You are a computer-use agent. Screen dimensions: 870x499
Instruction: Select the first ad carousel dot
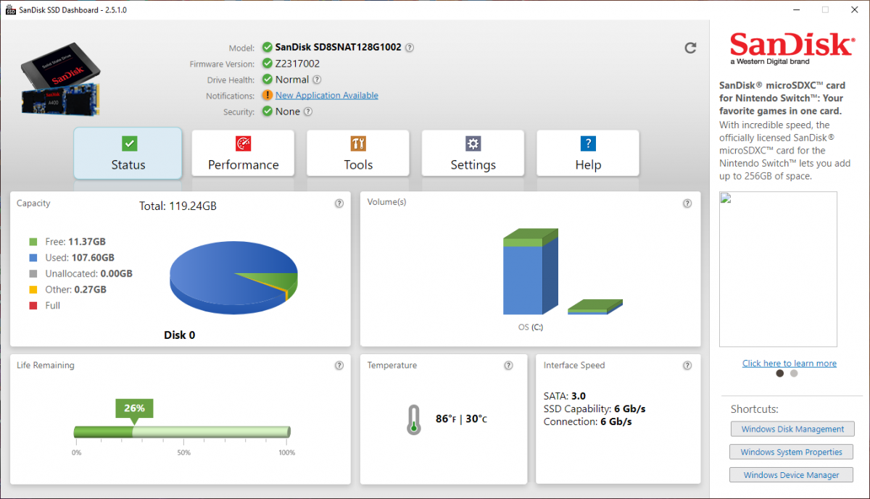(x=780, y=374)
